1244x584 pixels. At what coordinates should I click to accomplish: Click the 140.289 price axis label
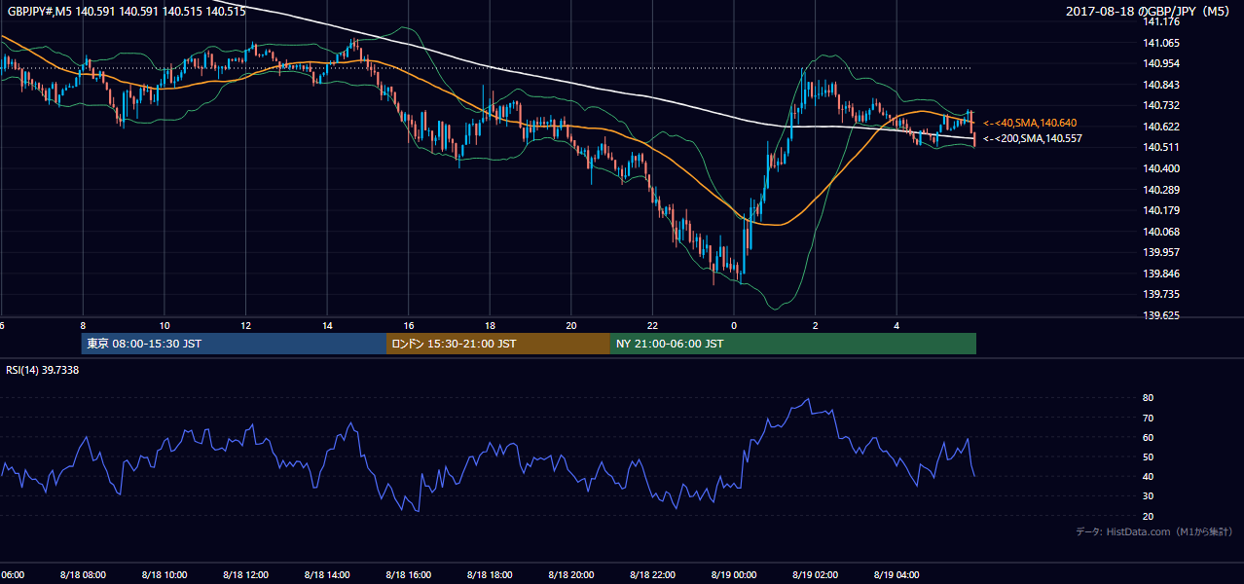(1162, 190)
